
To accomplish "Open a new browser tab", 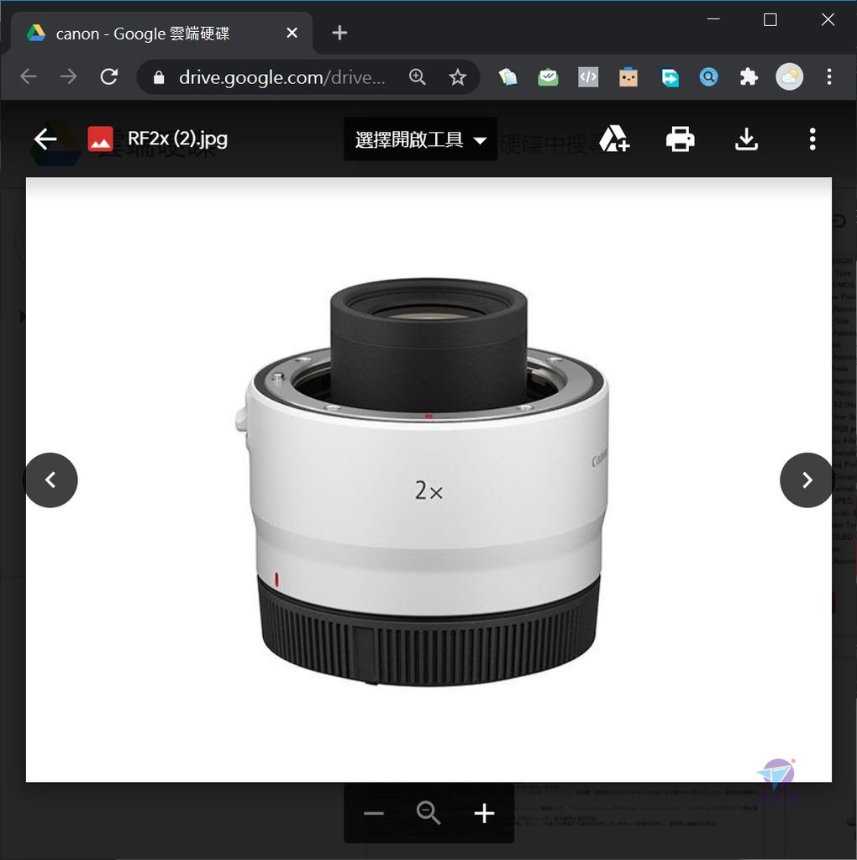I will tap(339, 33).
